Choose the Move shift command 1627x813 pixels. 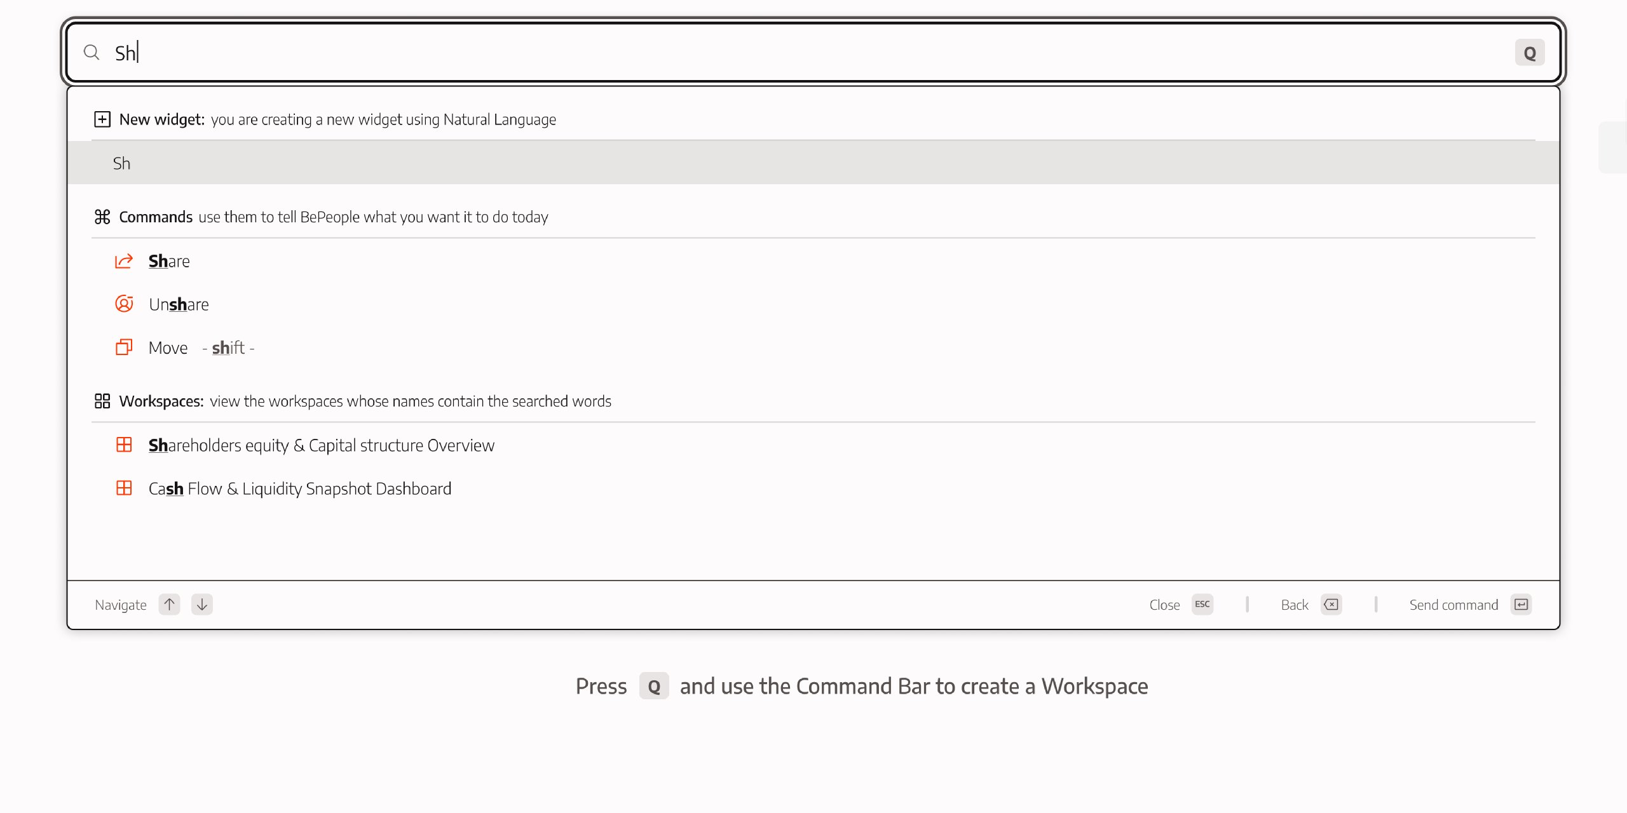pyautogui.click(x=201, y=348)
